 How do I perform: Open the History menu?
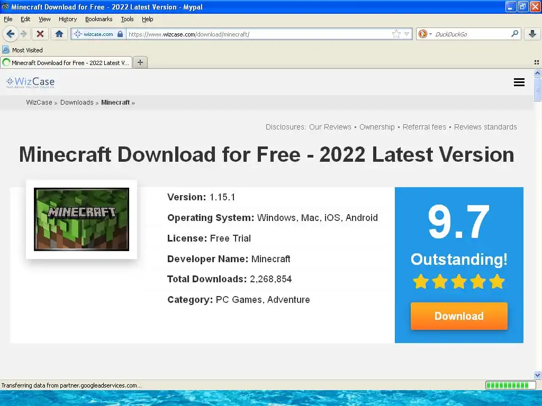tap(68, 20)
